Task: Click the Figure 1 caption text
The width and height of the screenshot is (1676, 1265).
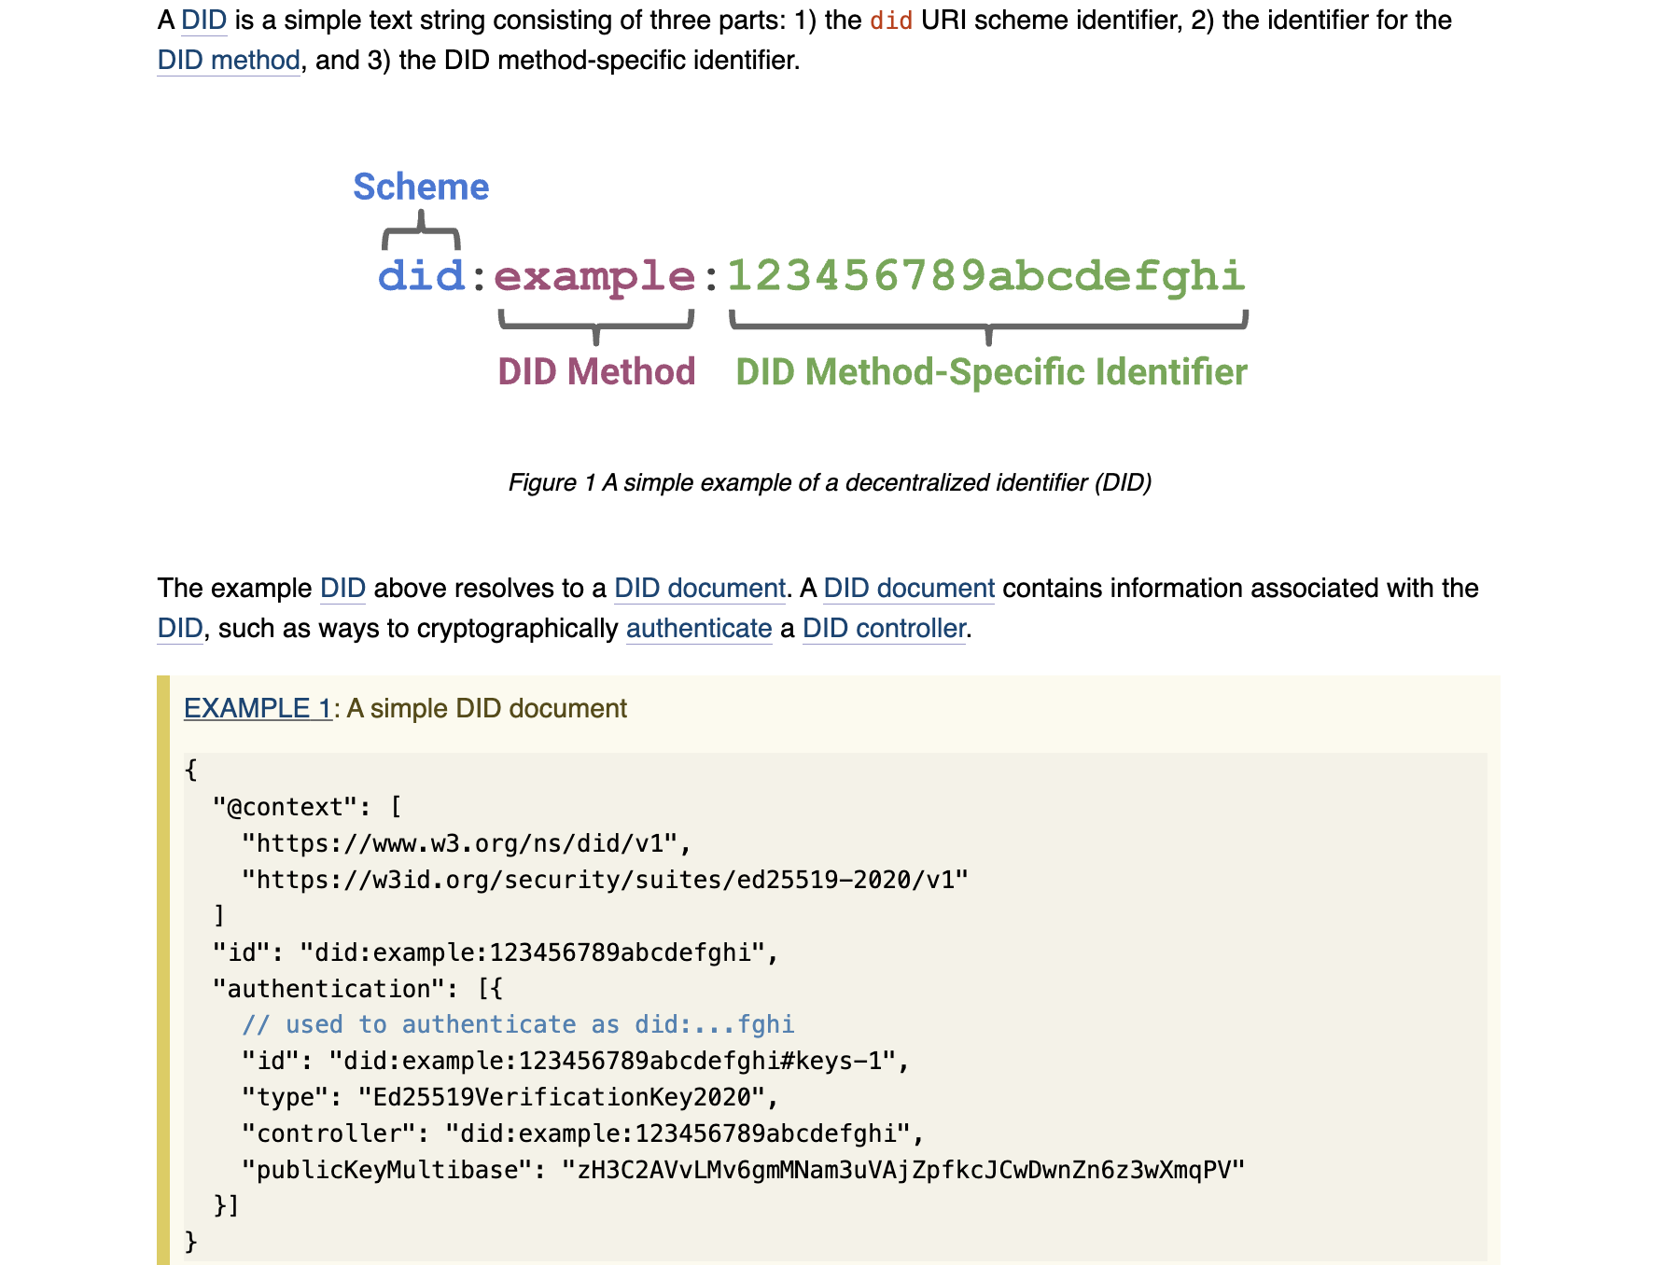Action: point(830,482)
